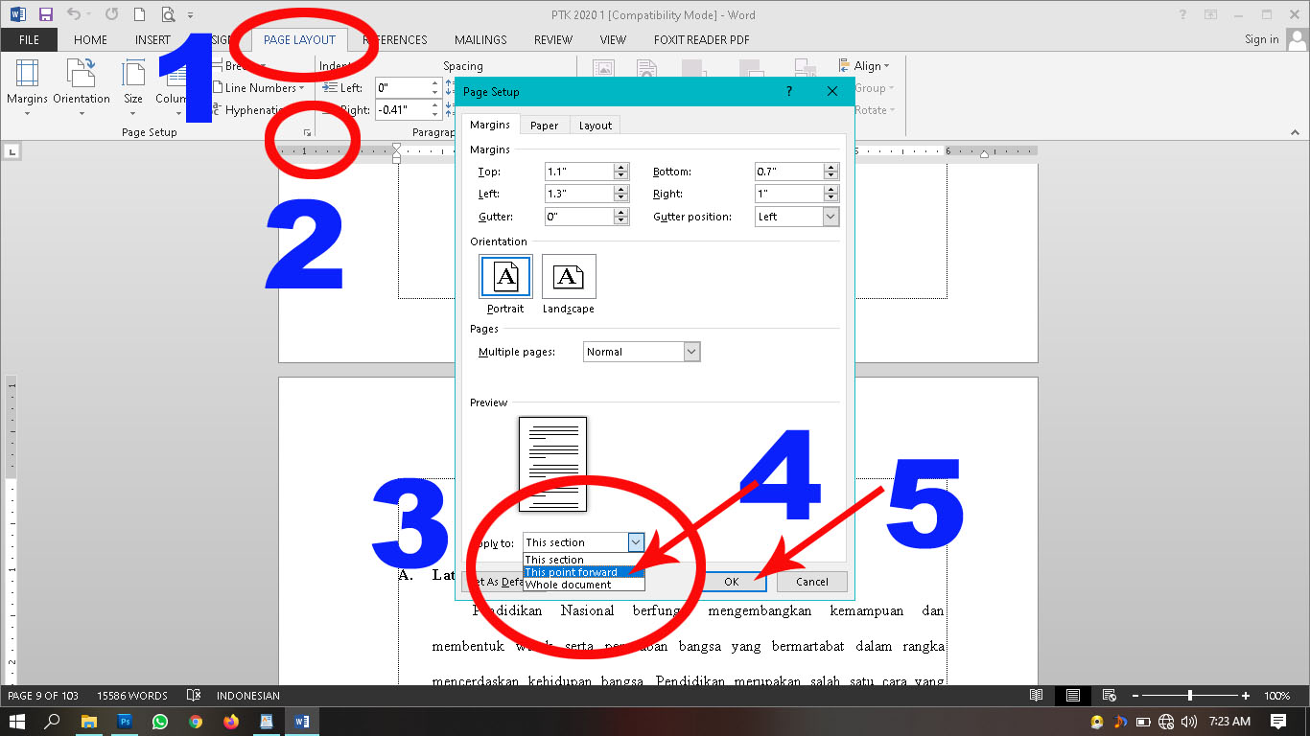Open the MAILINGS ribbon tab

480,39
